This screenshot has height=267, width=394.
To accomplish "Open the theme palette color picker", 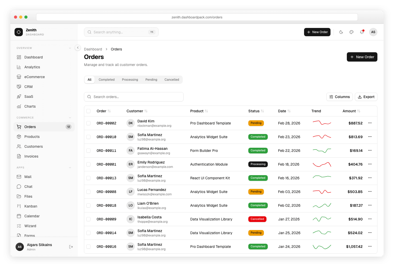I will click(351, 32).
